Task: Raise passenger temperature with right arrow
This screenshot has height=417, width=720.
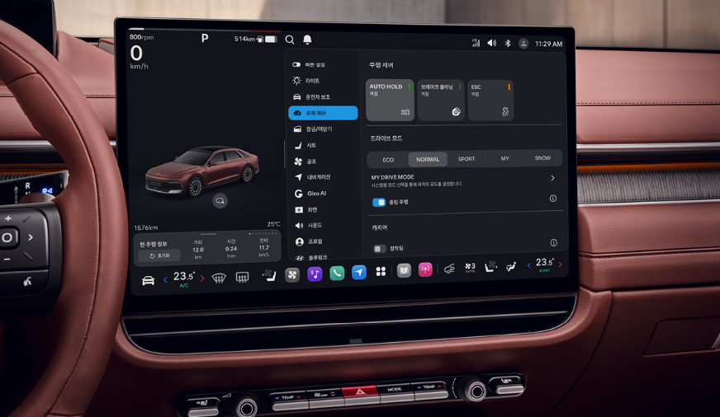Action: tap(560, 264)
